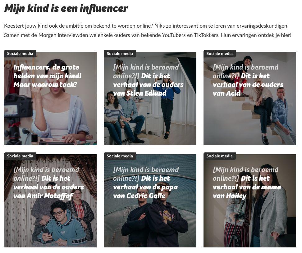Viewport: 302px width, 253px height.
Task: Click 'Sociale media' tag on Acid card
Action: point(220,54)
